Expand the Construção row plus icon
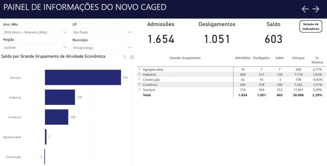 coord(139,79)
